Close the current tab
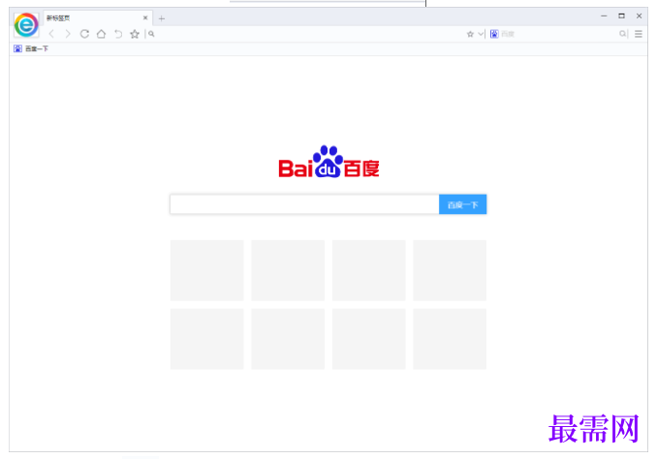This screenshot has height=459, width=657. [145, 18]
